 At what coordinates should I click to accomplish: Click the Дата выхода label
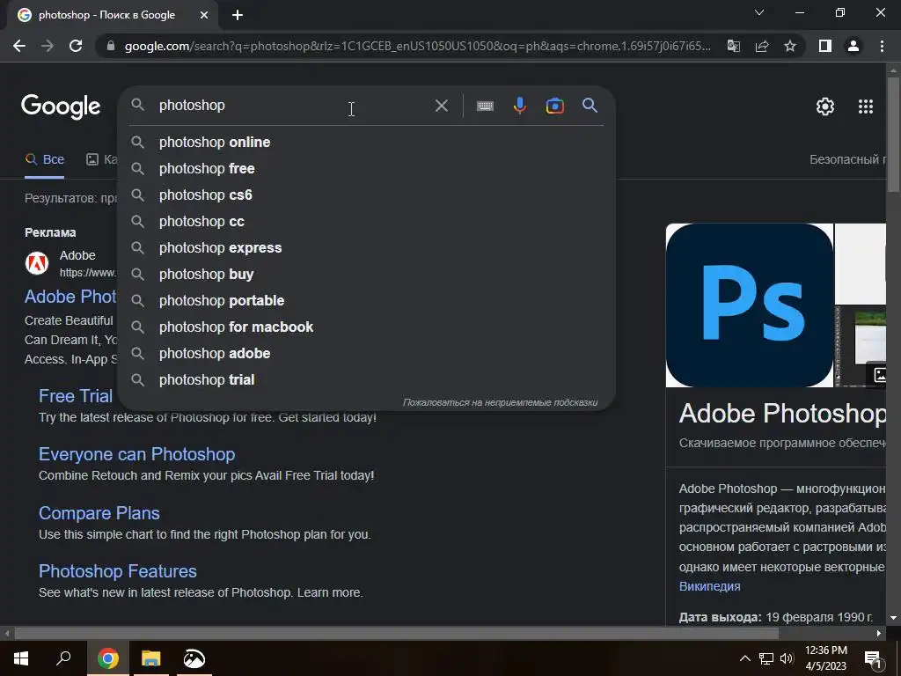click(721, 617)
